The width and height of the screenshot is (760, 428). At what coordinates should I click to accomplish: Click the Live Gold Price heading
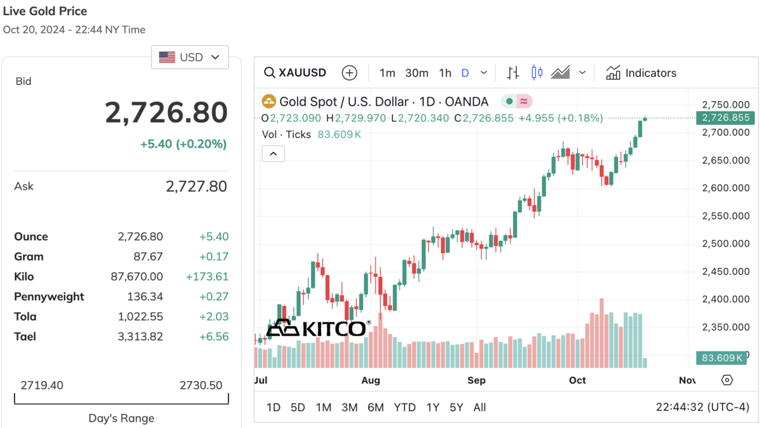[x=45, y=11]
